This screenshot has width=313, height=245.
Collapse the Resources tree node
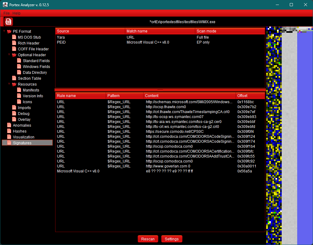9,84
